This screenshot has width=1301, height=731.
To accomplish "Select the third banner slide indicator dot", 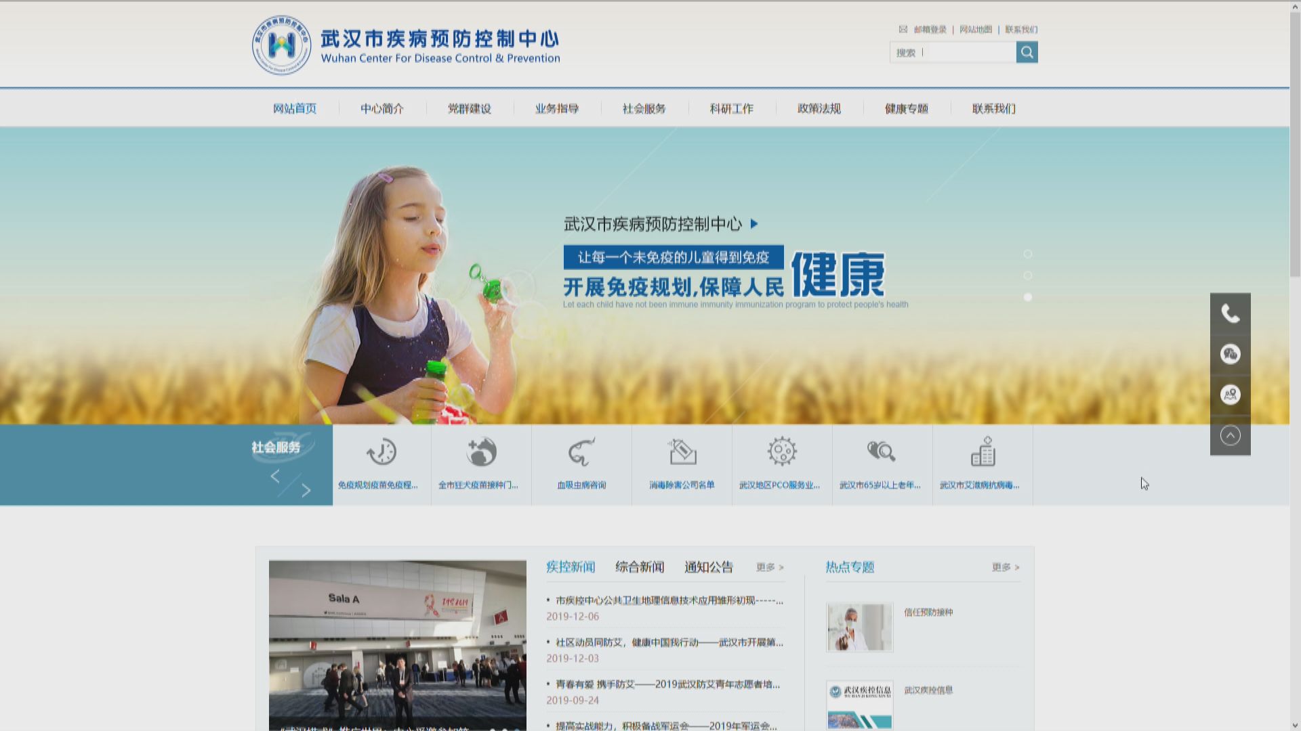I will [1028, 297].
